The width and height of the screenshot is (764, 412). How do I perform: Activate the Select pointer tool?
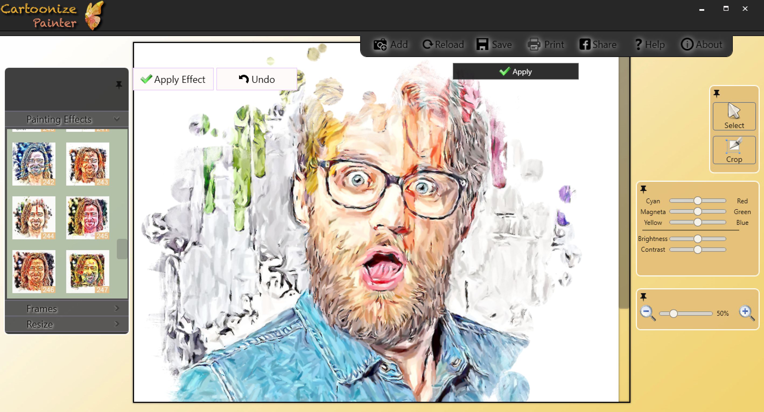click(734, 116)
